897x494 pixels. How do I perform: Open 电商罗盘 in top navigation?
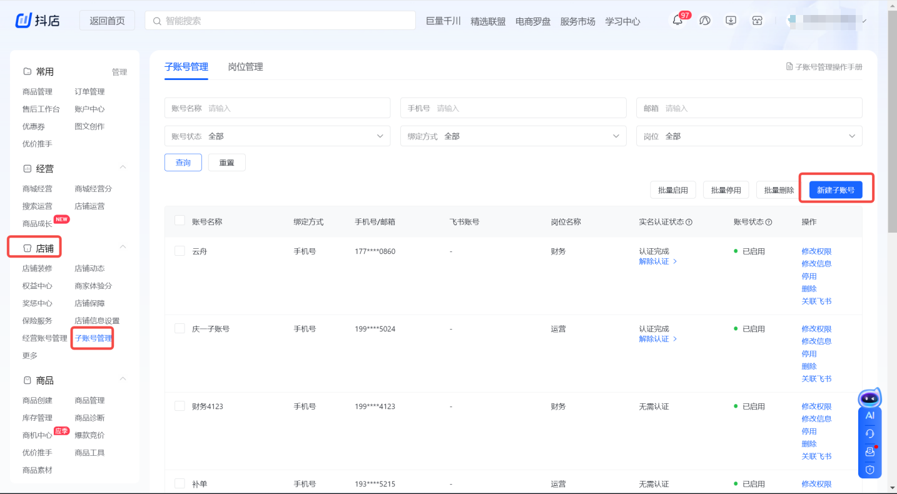pyautogui.click(x=533, y=21)
